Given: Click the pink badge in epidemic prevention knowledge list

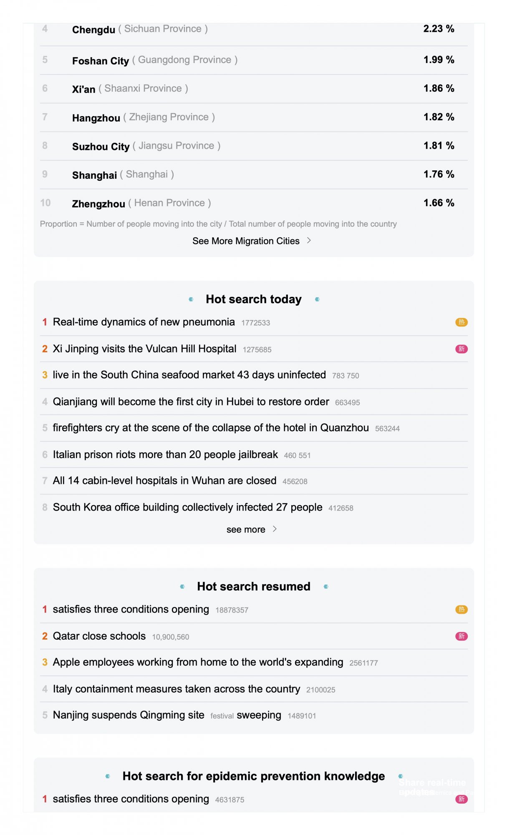Looking at the screenshot, I should (x=461, y=799).
